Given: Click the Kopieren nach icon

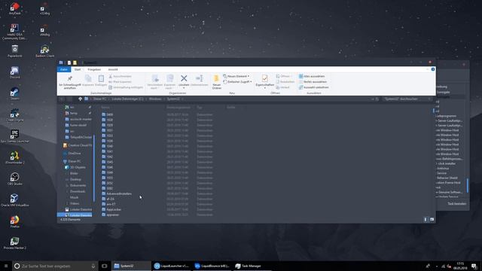Looking at the screenshot, I should coord(169,78).
